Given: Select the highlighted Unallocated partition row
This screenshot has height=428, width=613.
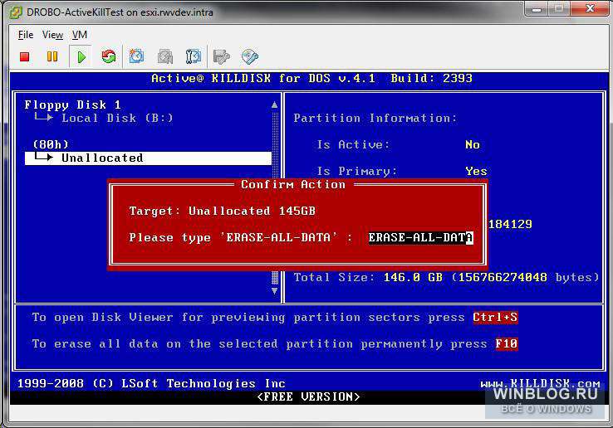Looking at the screenshot, I should pyautogui.click(x=148, y=158).
